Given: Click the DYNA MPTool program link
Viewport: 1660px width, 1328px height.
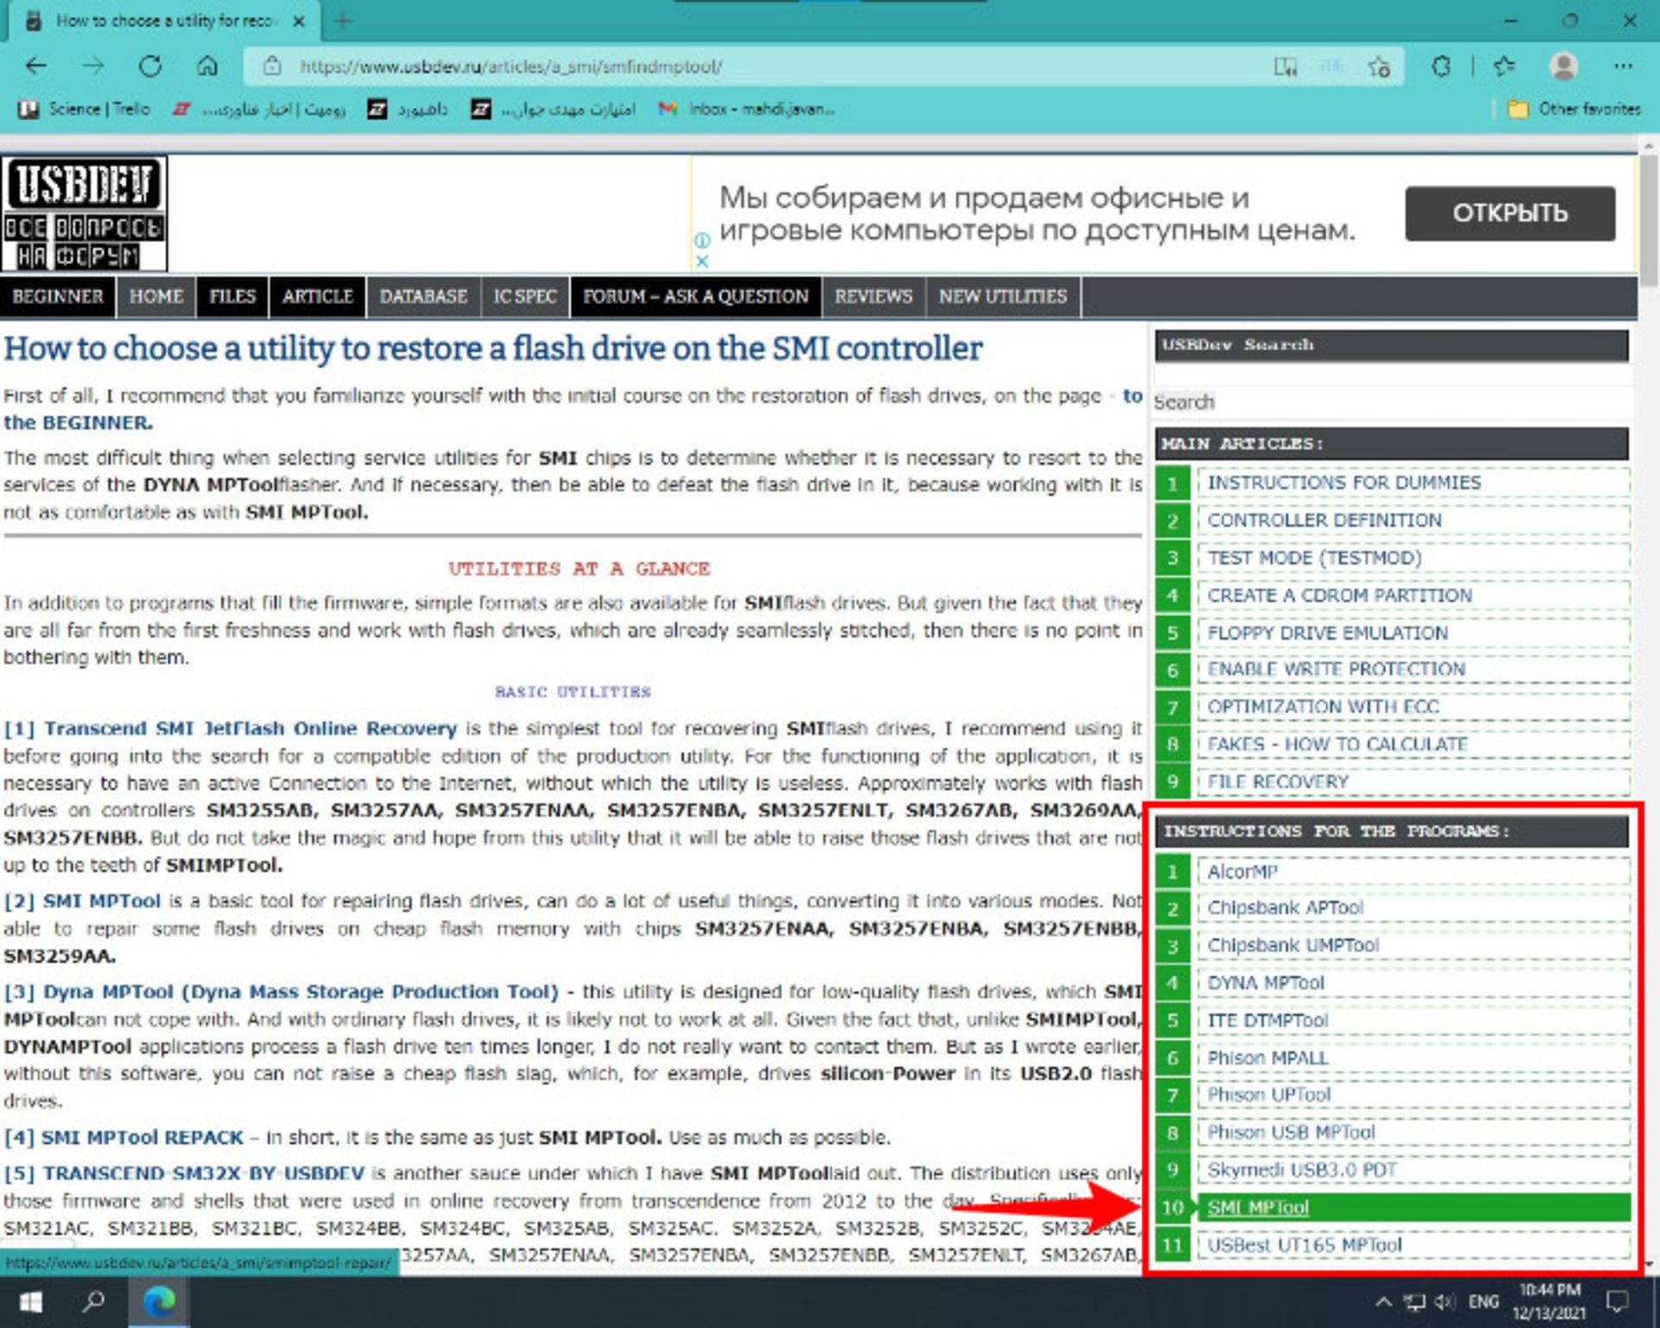Looking at the screenshot, I should 1265,983.
